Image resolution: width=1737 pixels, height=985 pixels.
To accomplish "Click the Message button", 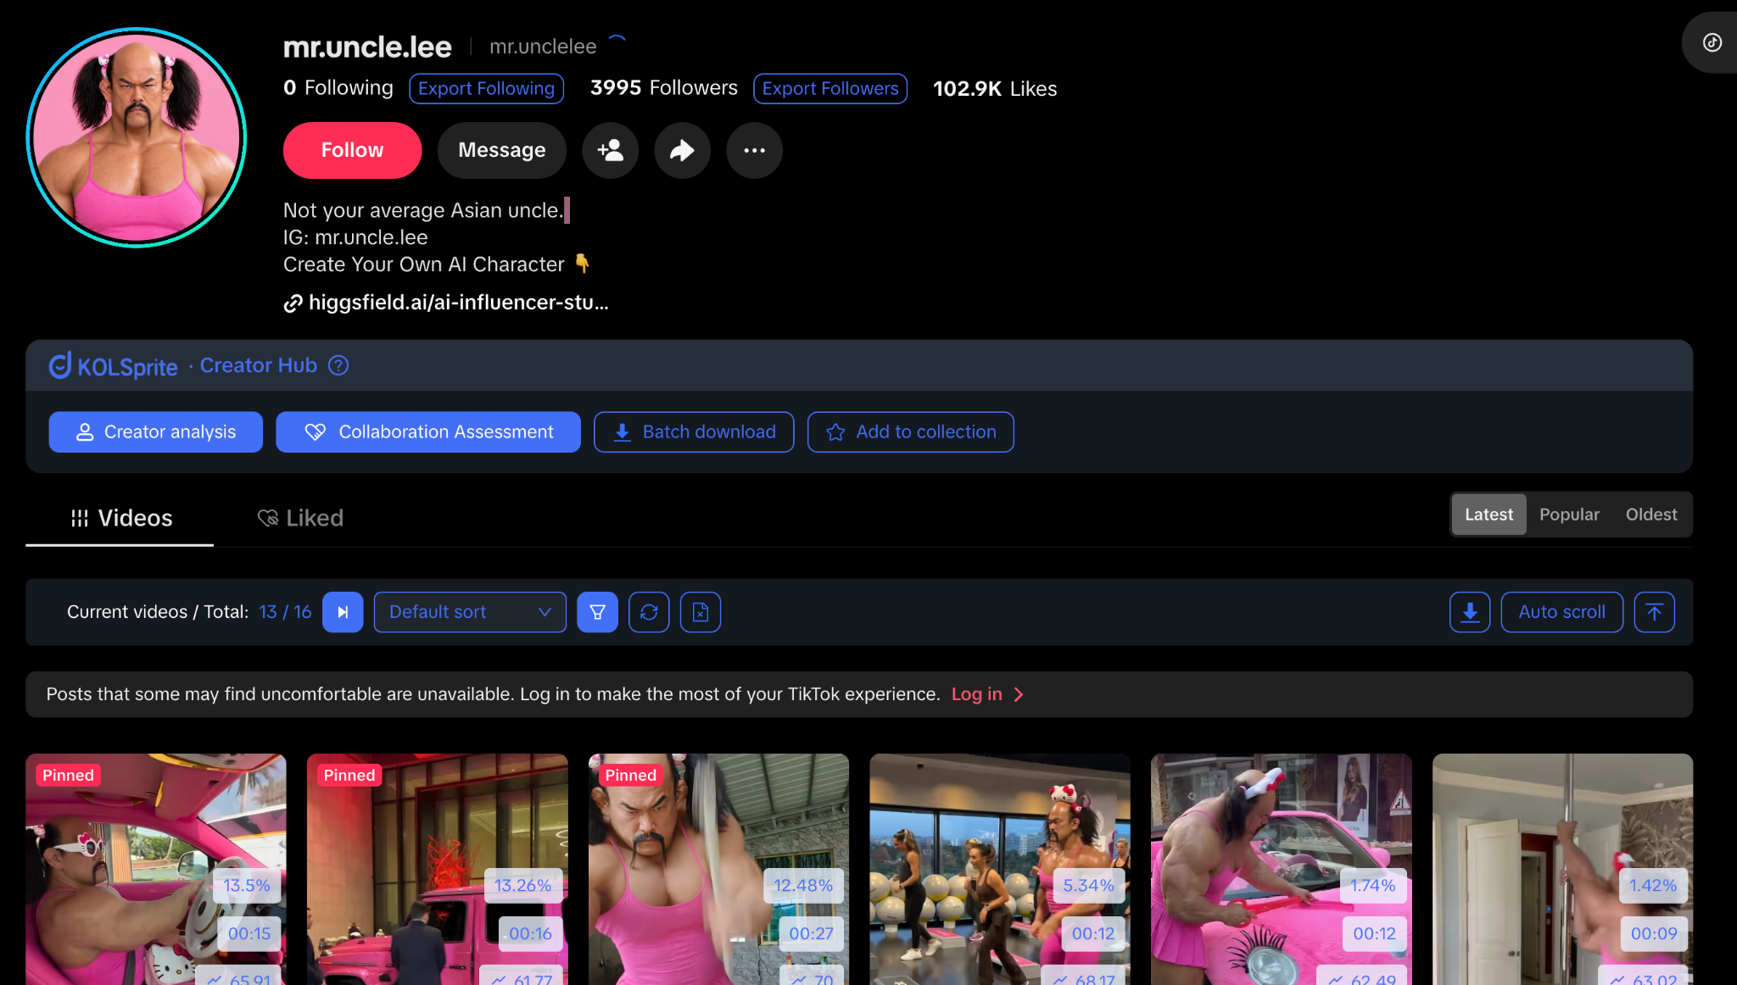I will coord(501,150).
